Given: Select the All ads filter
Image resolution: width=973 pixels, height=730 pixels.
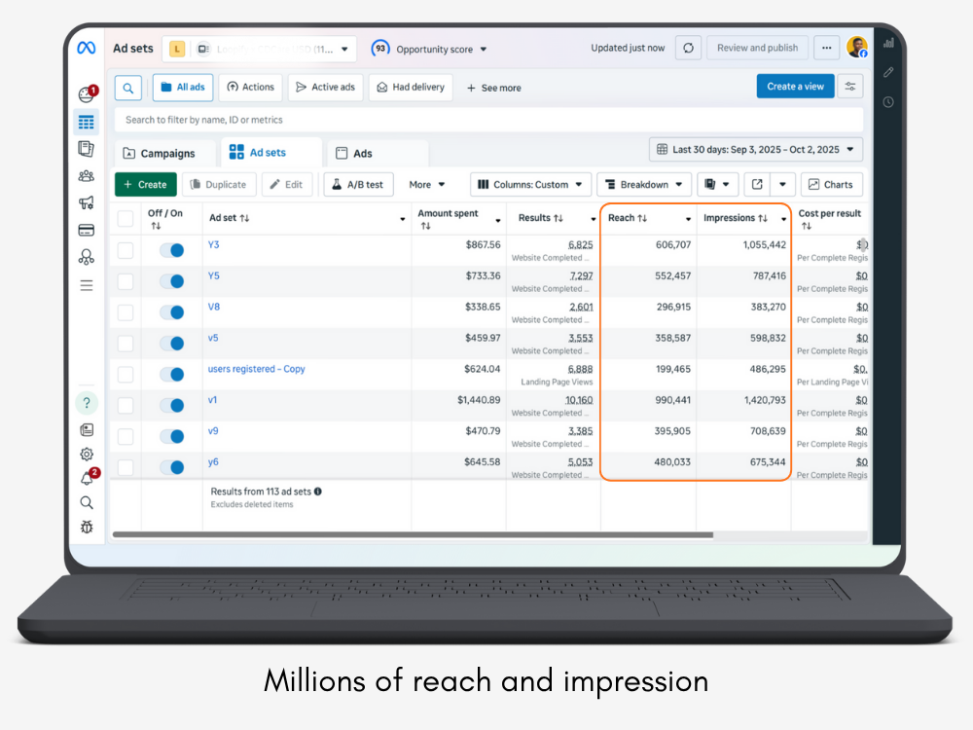Looking at the screenshot, I should pyautogui.click(x=183, y=88).
